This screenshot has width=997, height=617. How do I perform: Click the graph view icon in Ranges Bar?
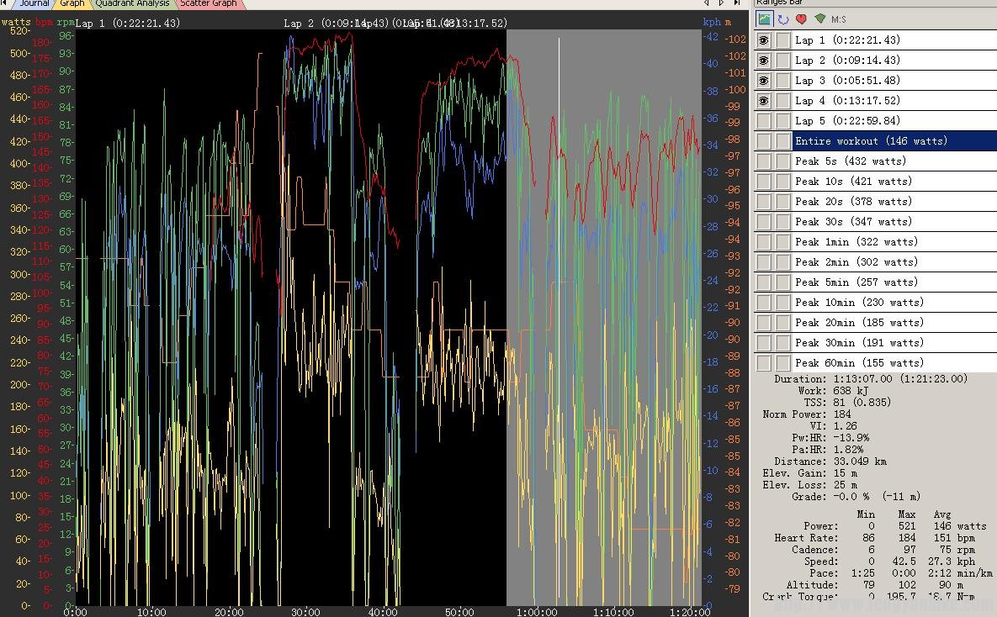coord(764,18)
